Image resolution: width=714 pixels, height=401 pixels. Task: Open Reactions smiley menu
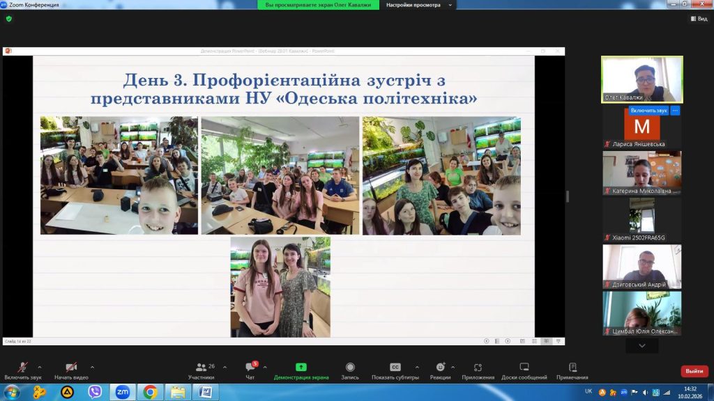(440, 367)
